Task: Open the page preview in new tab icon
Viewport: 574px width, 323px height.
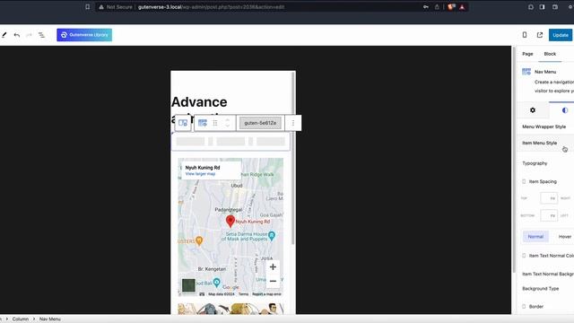Action: (540, 35)
